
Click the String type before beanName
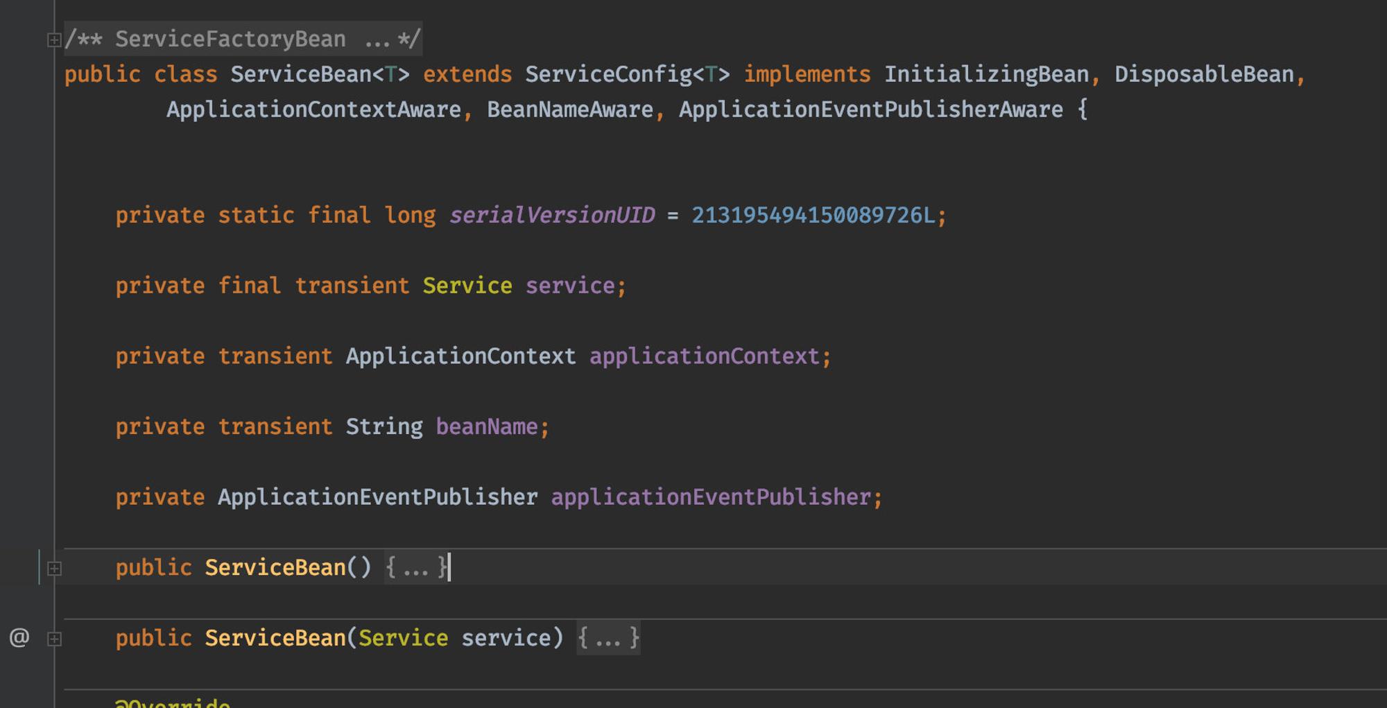[384, 426]
